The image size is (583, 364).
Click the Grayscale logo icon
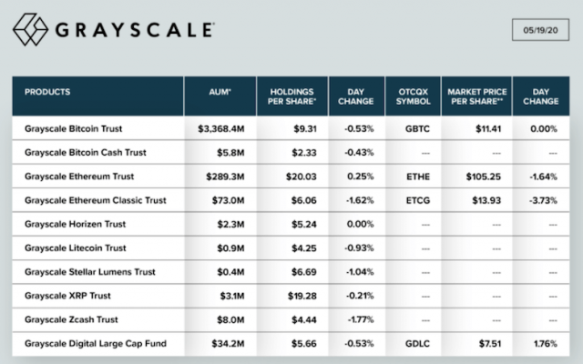pos(31,30)
